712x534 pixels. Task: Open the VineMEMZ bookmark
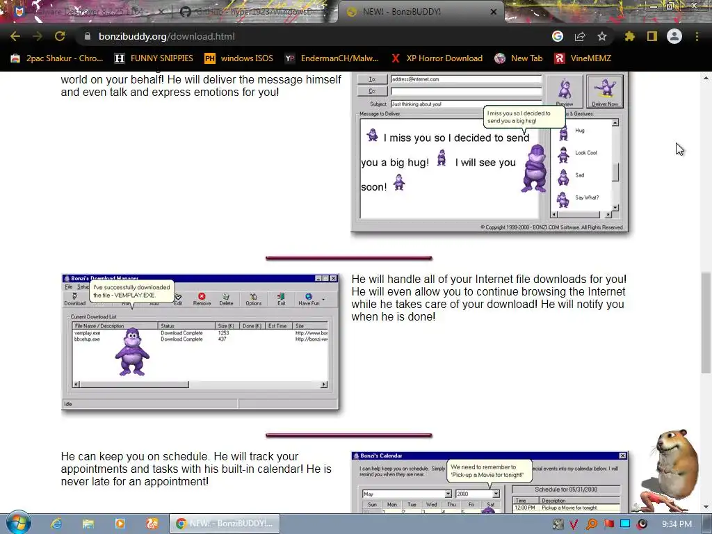[583, 58]
